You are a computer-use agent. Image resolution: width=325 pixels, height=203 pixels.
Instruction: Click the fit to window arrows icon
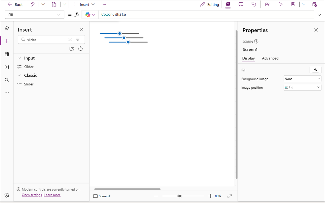click(229, 196)
